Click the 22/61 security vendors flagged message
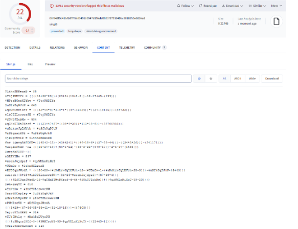Image resolution: width=298 pixels, height=229 pixels. coord(89,6)
